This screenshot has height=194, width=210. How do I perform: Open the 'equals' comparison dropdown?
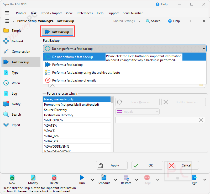137,112
